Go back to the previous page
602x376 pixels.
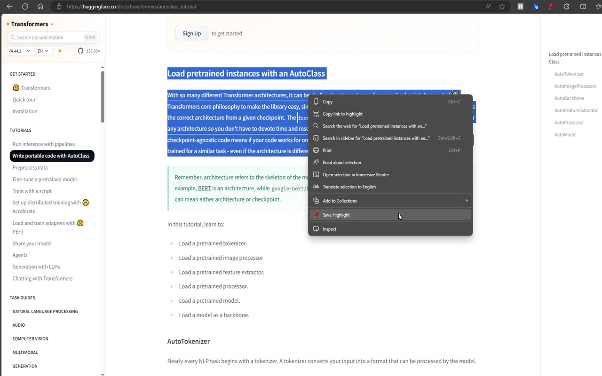pyautogui.click(x=10, y=7)
